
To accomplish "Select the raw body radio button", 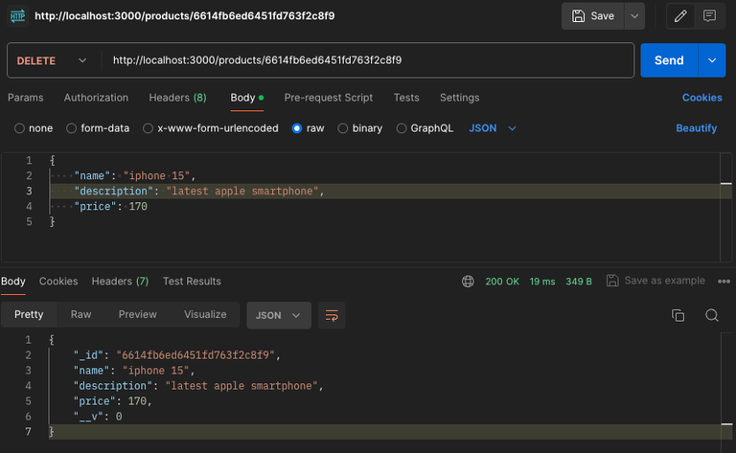I will [x=297, y=128].
